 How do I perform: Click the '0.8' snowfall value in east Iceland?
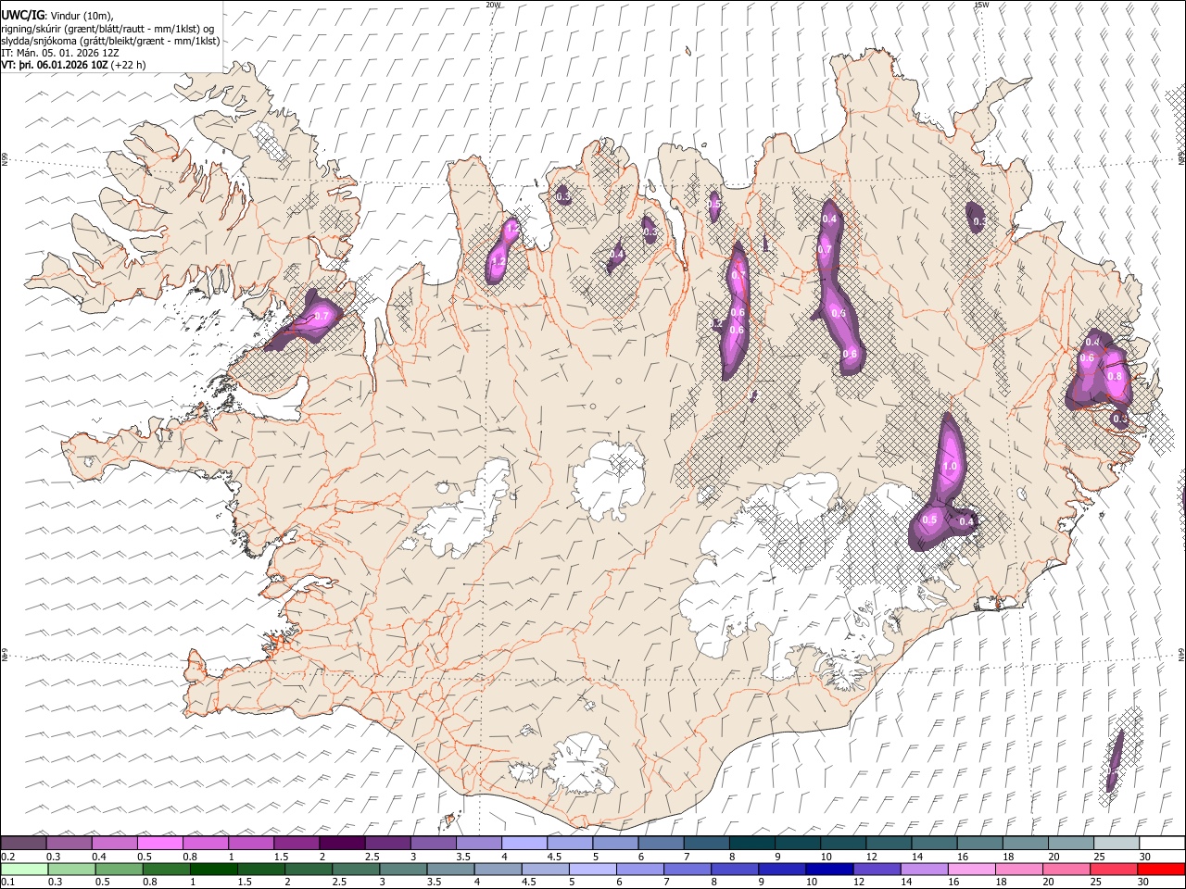[1115, 377]
